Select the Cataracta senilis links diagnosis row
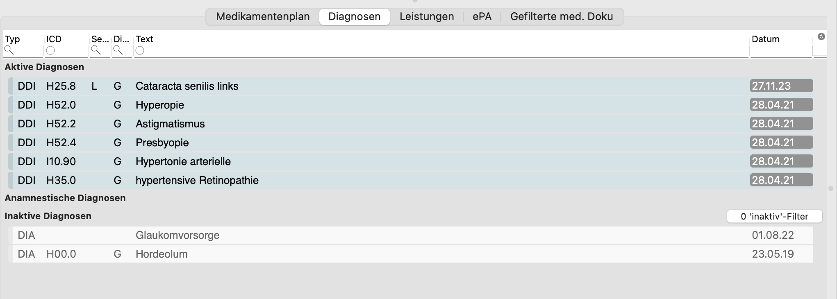 (x=410, y=86)
